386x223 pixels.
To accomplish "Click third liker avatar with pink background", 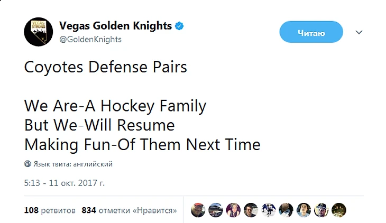I will 233,210.
